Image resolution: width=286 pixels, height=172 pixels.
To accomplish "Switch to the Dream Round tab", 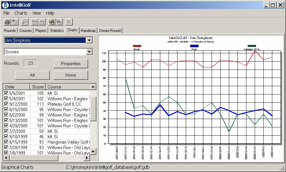I will (110, 30).
